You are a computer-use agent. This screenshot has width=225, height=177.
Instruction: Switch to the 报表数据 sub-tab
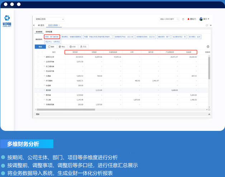[39, 32]
